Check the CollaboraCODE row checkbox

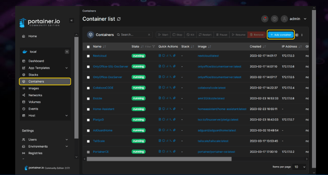tap(88, 88)
